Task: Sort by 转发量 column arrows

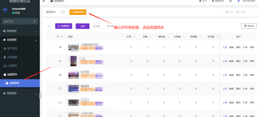Action: pyautogui.click(x=217, y=37)
